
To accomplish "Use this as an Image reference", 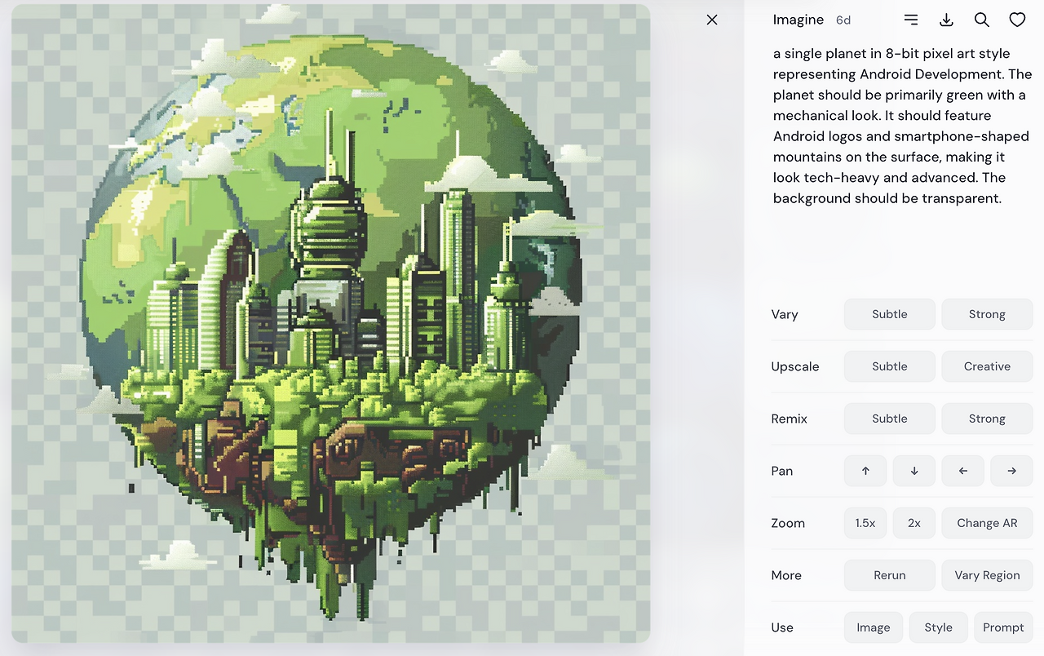I will click(x=874, y=627).
